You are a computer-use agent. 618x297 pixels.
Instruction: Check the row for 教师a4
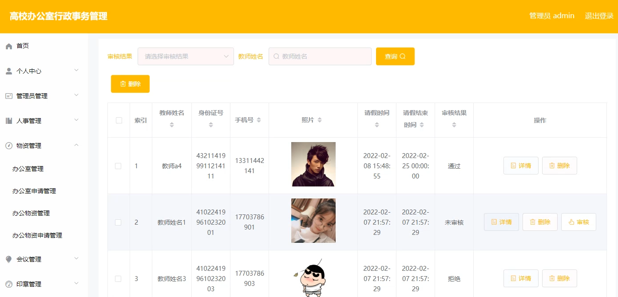(118, 166)
